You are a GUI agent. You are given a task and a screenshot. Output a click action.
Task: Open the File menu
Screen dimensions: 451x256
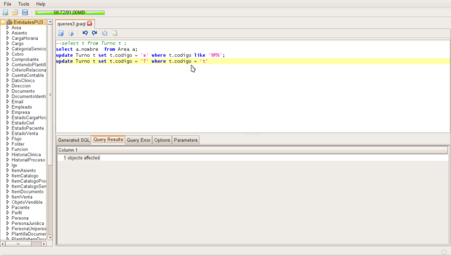(x=7, y=4)
